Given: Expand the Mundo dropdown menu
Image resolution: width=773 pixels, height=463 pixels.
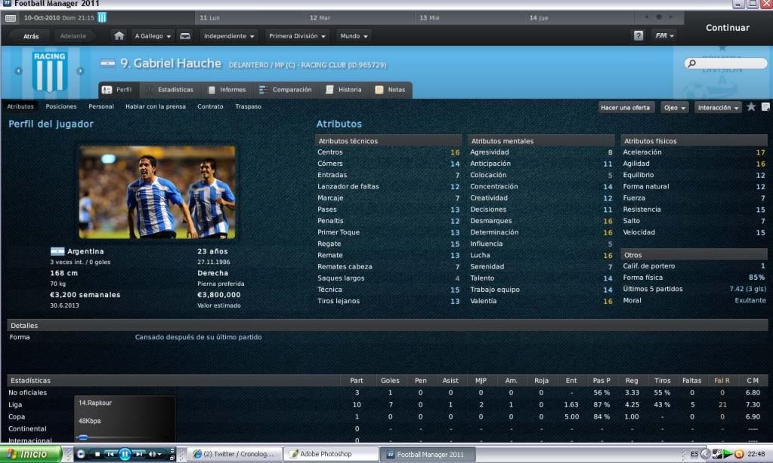Looking at the screenshot, I should pyautogui.click(x=354, y=36).
